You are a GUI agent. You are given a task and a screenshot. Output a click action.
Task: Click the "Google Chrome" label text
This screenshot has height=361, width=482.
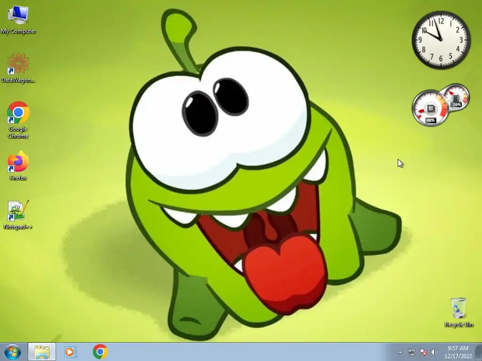pos(18,132)
